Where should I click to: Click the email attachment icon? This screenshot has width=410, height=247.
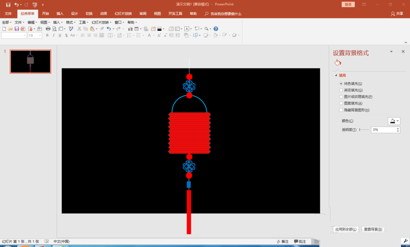point(39,29)
